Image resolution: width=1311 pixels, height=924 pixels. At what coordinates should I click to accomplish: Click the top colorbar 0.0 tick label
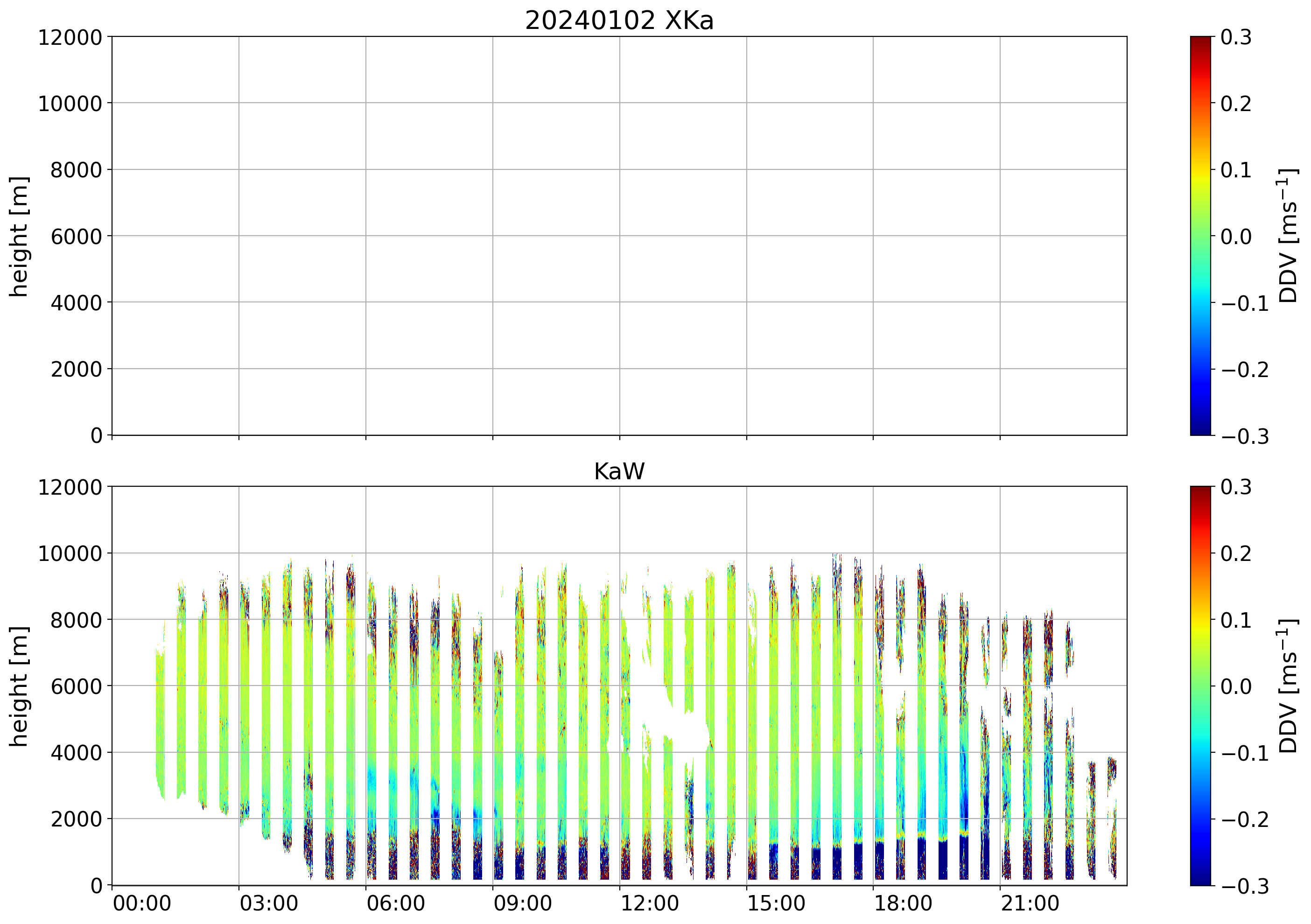click(x=1236, y=237)
